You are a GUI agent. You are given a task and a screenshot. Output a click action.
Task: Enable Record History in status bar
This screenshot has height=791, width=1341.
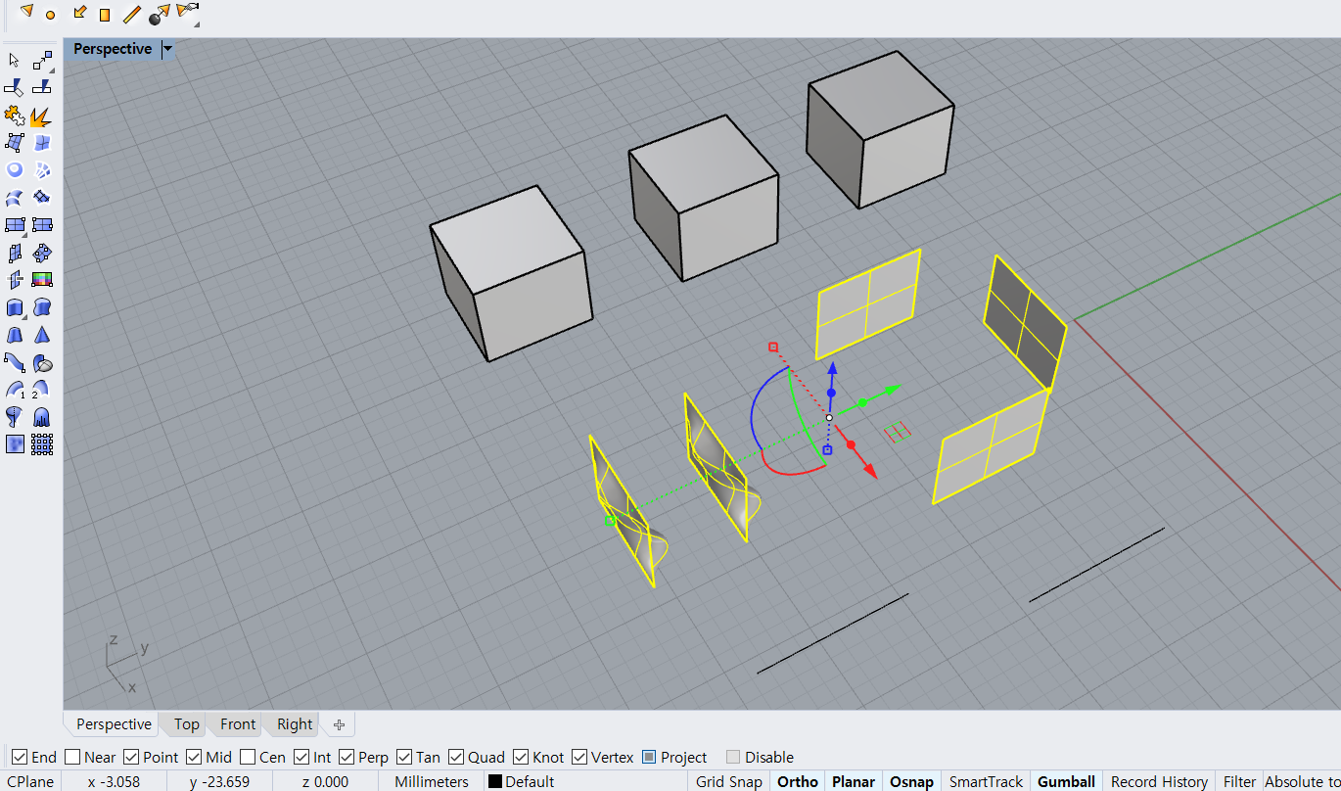point(1159,781)
